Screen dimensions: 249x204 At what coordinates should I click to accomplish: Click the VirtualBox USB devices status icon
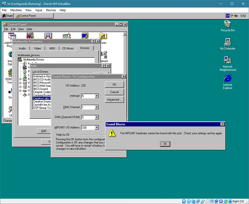click(x=203, y=201)
